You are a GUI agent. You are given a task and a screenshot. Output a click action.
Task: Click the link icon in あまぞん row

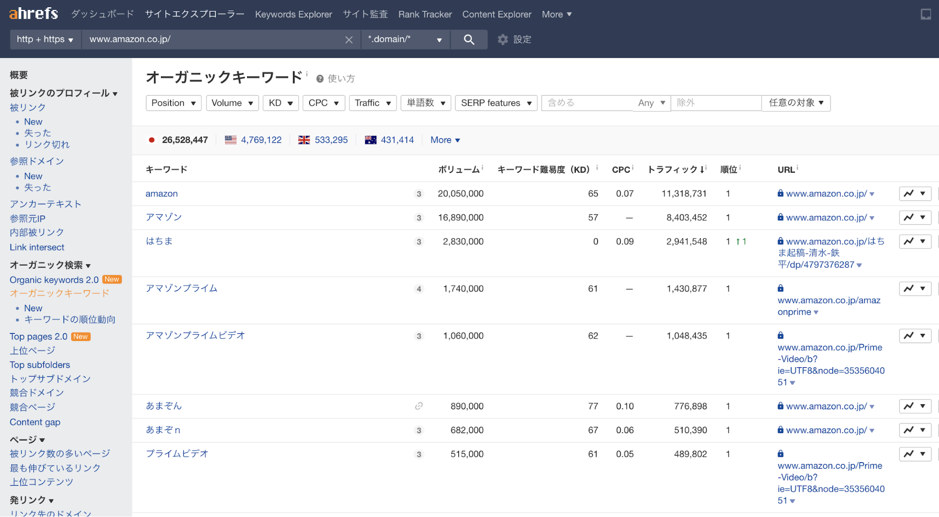pos(419,406)
